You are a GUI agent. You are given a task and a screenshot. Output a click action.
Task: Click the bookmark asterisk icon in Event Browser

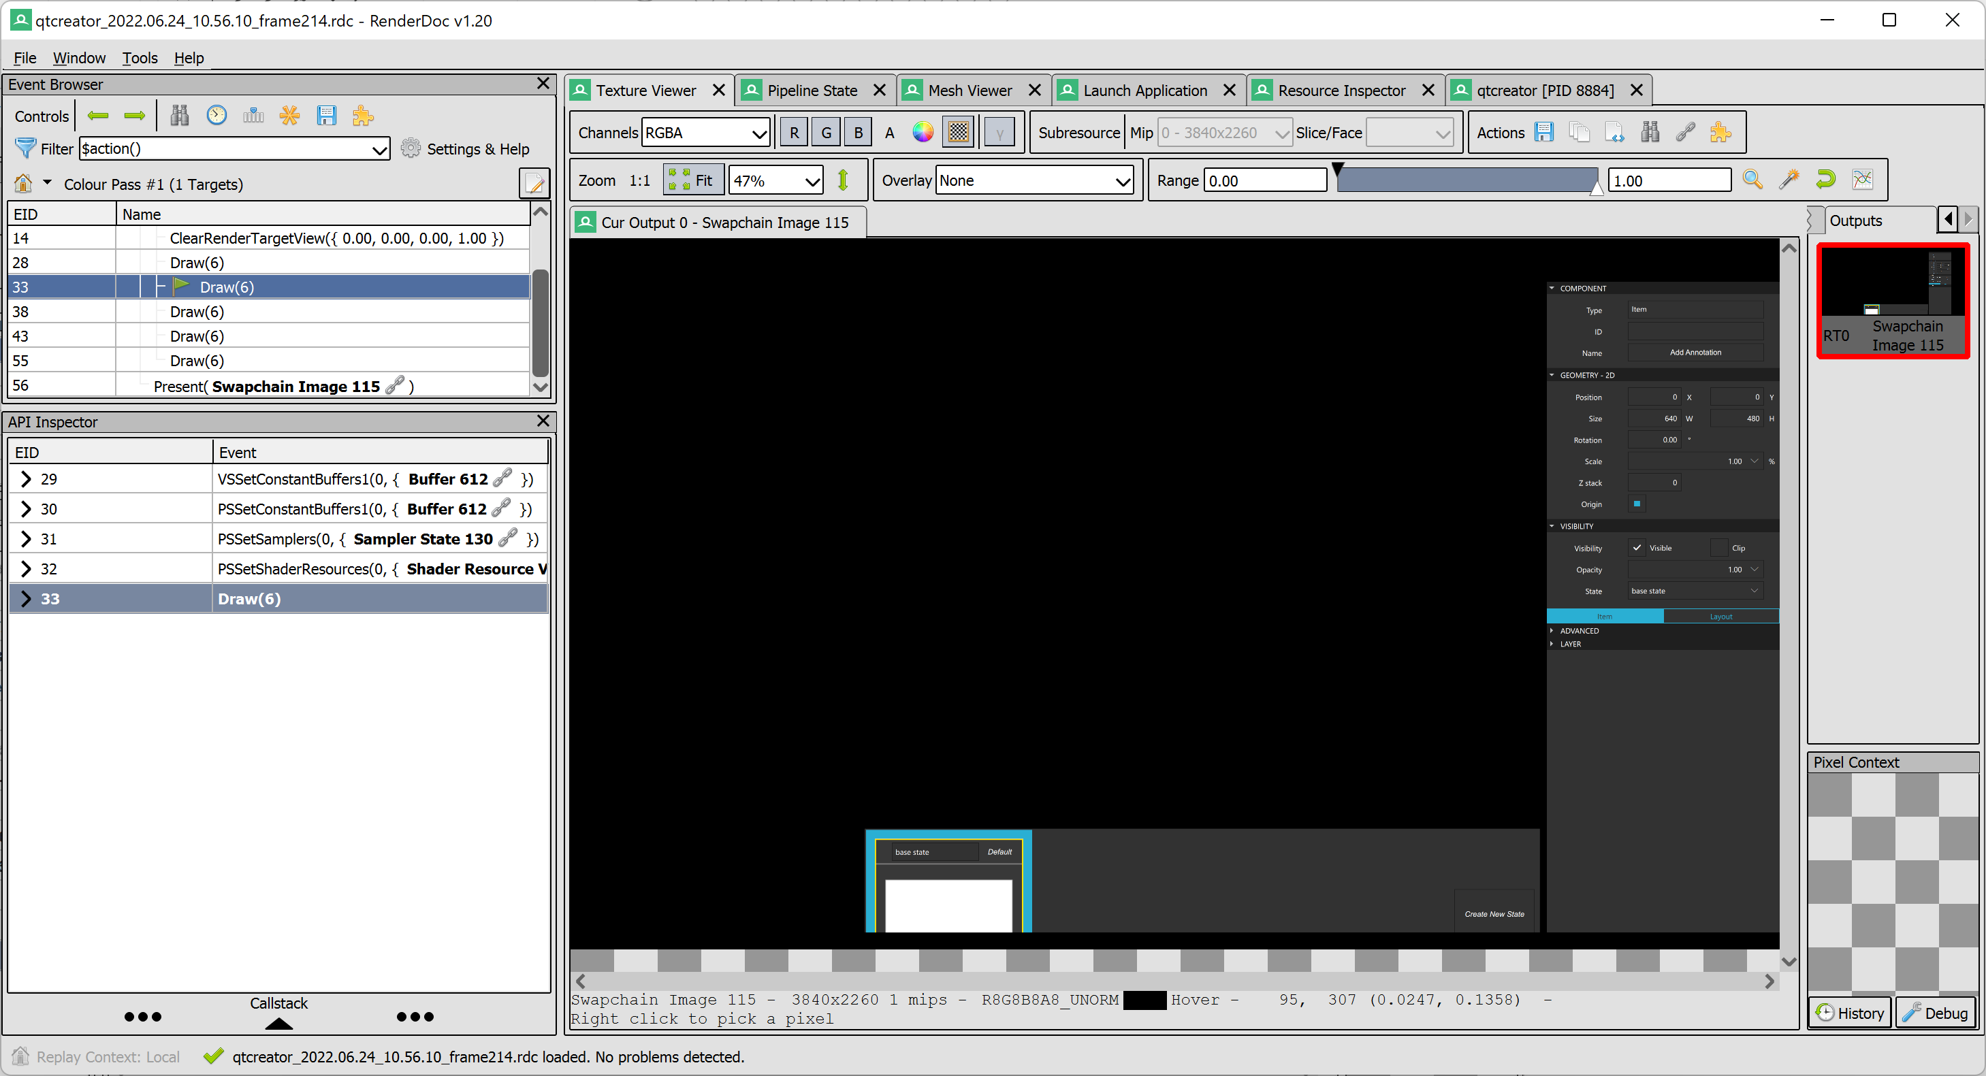click(x=290, y=115)
